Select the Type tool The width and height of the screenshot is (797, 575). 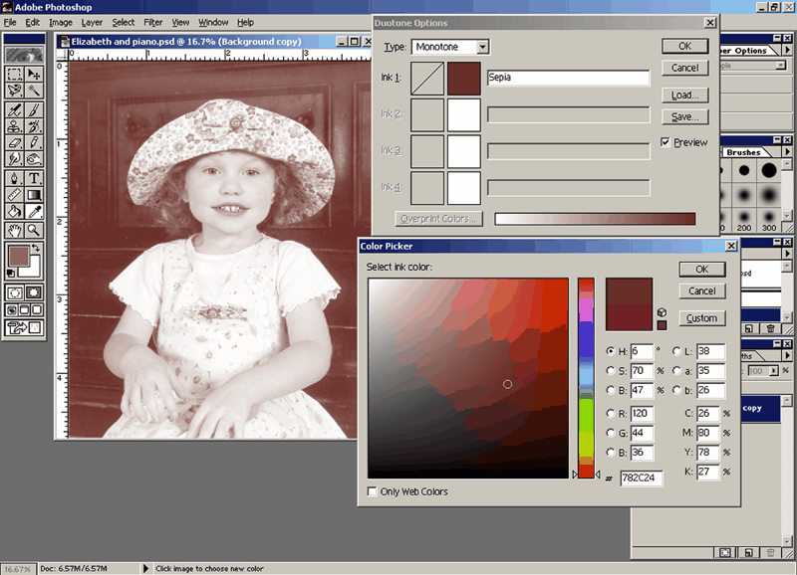[34, 177]
